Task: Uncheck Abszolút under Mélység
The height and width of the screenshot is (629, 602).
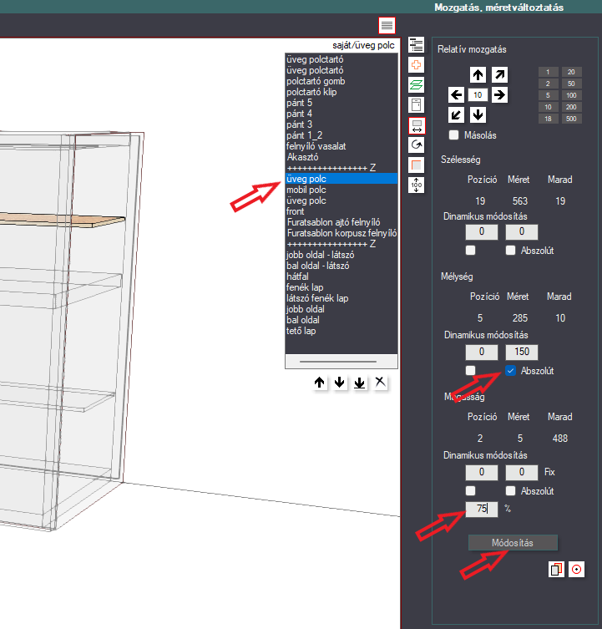Action: 510,370
